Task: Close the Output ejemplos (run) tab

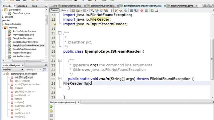Action: click(x=79, y=102)
